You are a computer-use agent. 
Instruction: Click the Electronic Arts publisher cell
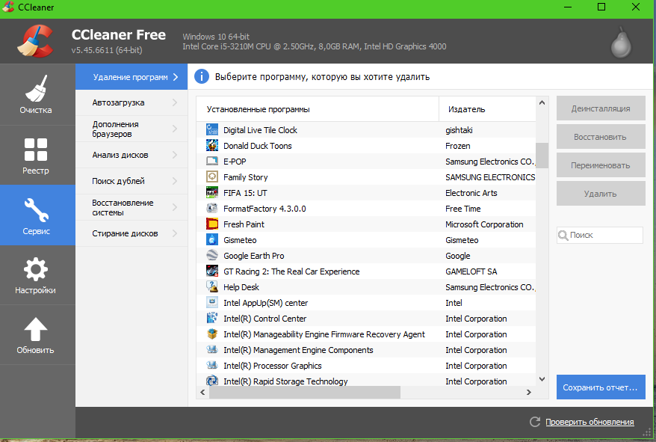coord(471,193)
